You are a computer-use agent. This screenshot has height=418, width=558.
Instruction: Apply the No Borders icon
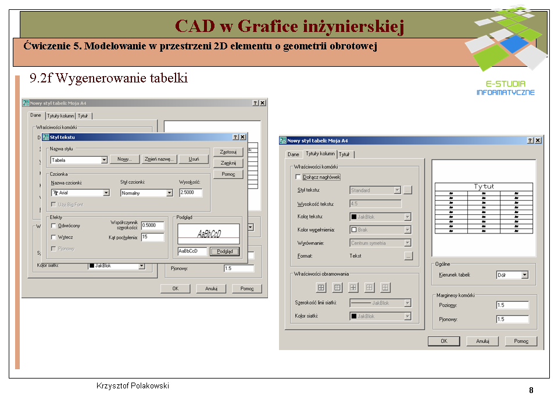[369, 287]
